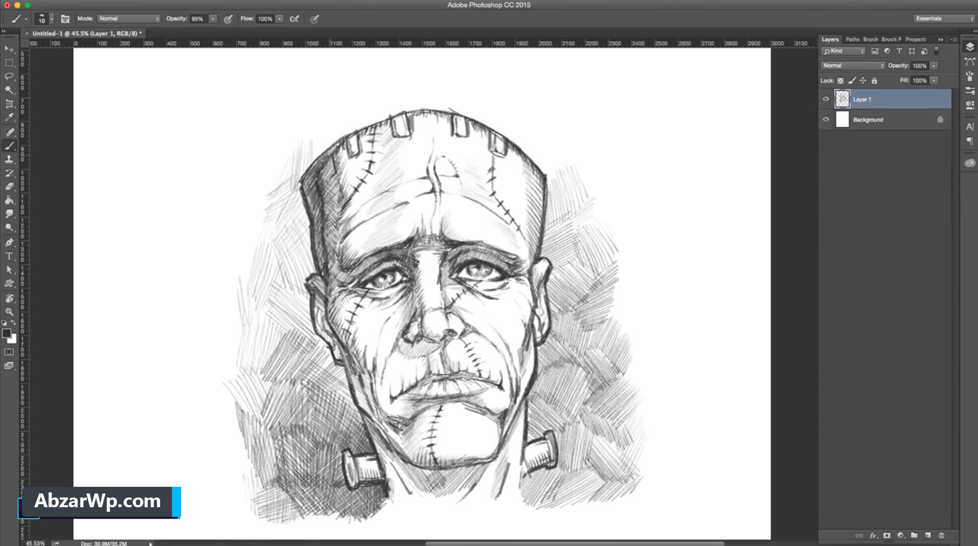This screenshot has width=978, height=546.
Task: Select the Lasso tool
Action: [9, 76]
